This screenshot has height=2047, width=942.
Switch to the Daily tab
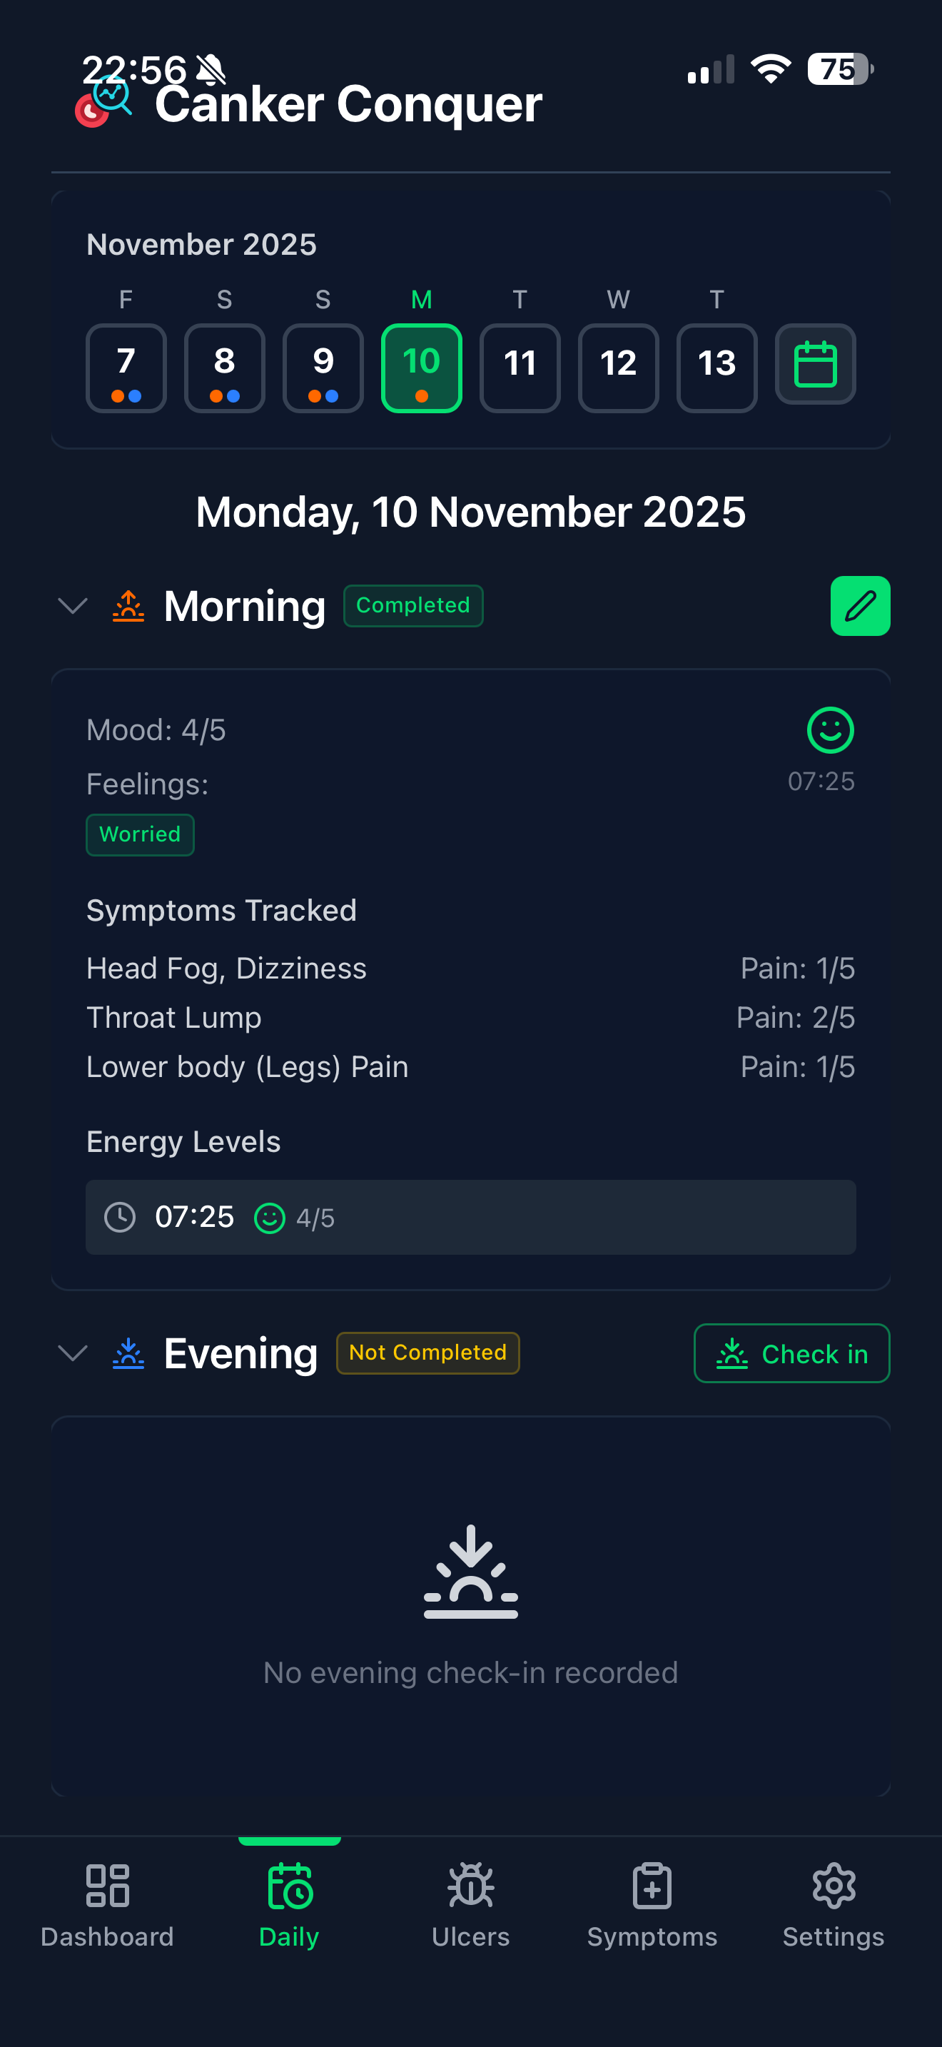coord(288,1903)
